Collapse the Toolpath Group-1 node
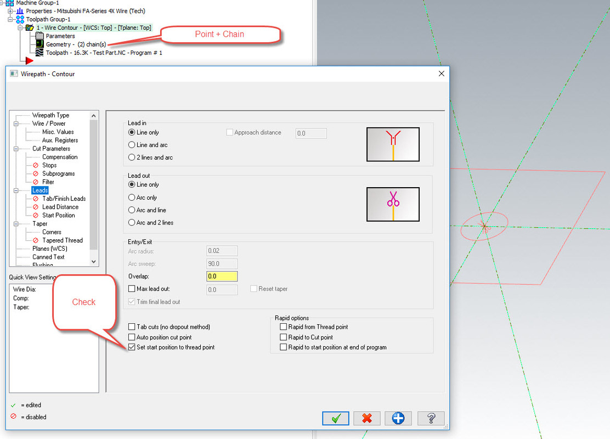This screenshot has height=439, width=610. [x=10, y=19]
